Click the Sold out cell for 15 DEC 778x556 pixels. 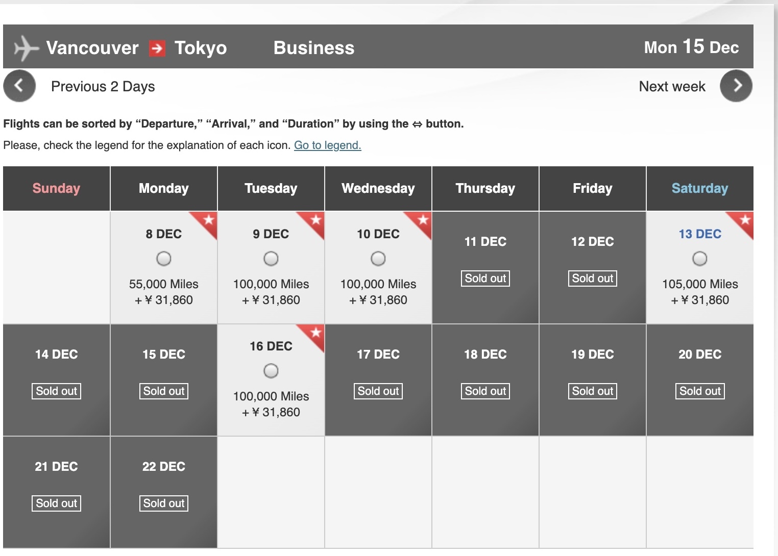pyautogui.click(x=163, y=391)
